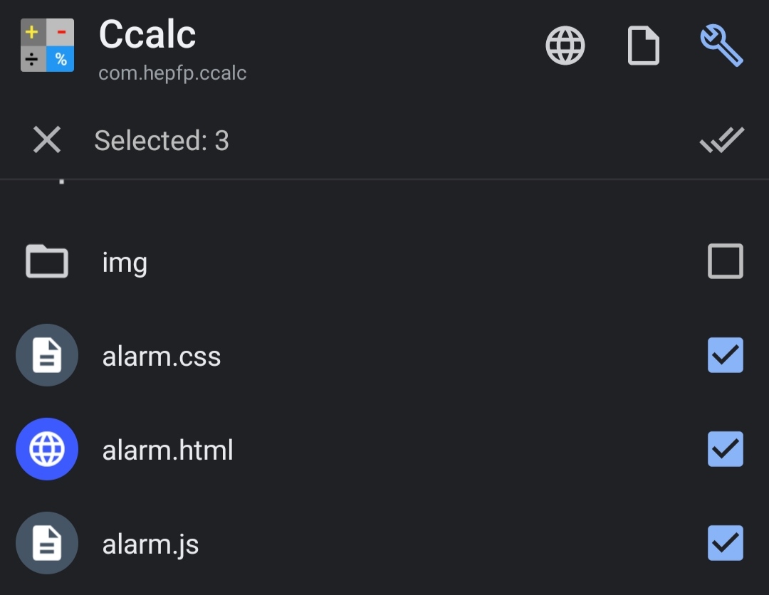The height and width of the screenshot is (595, 769).
Task: Select all files with double-checkmark icon
Action: (722, 140)
